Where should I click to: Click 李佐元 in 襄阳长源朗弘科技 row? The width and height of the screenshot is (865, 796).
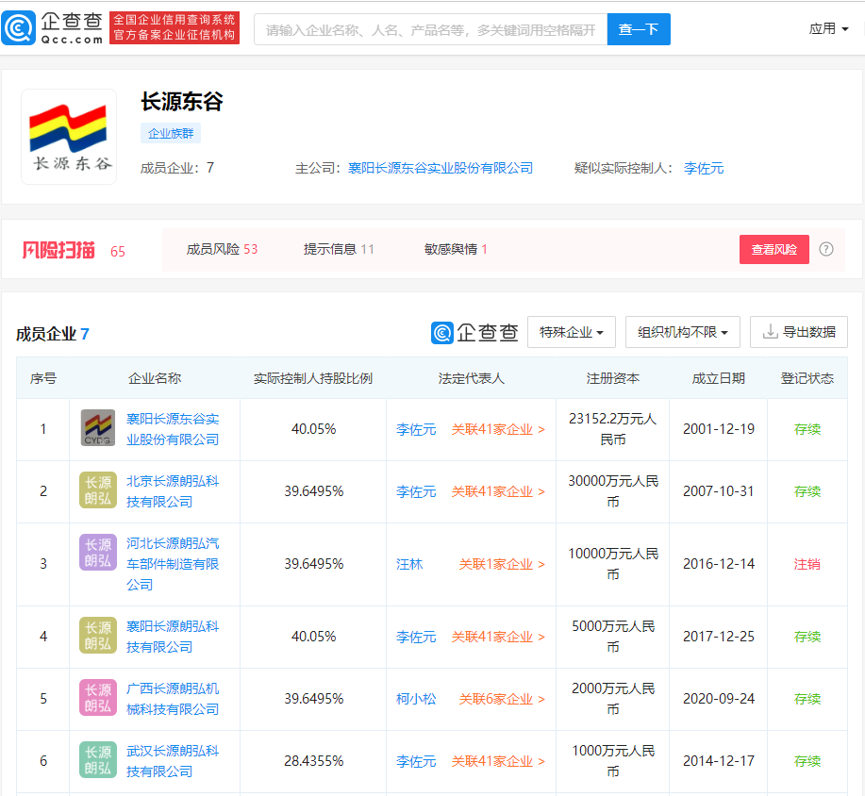click(416, 638)
